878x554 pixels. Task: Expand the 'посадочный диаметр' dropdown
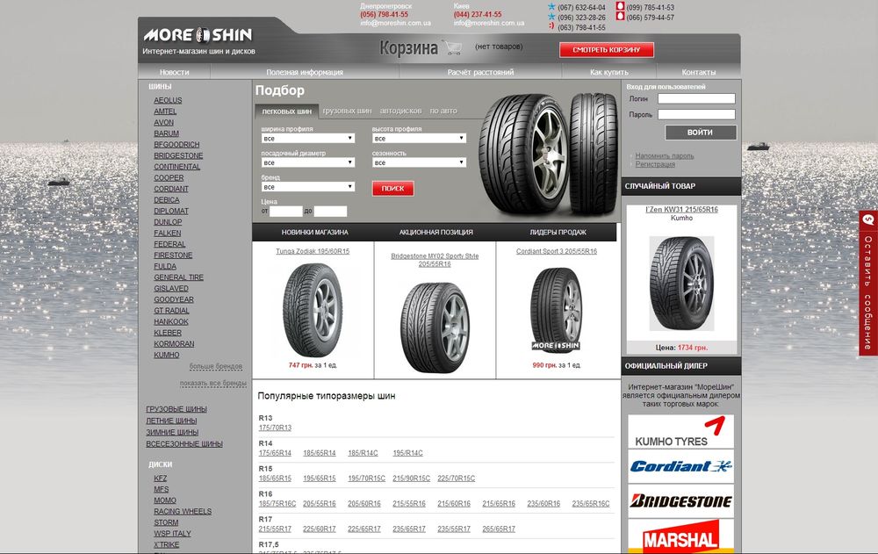coord(308,162)
